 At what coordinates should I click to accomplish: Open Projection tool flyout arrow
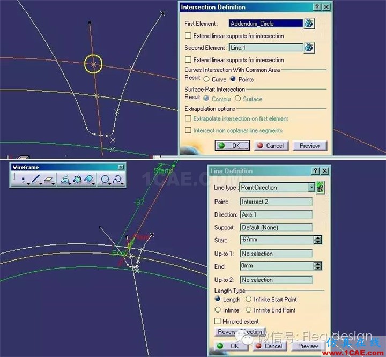(70, 184)
